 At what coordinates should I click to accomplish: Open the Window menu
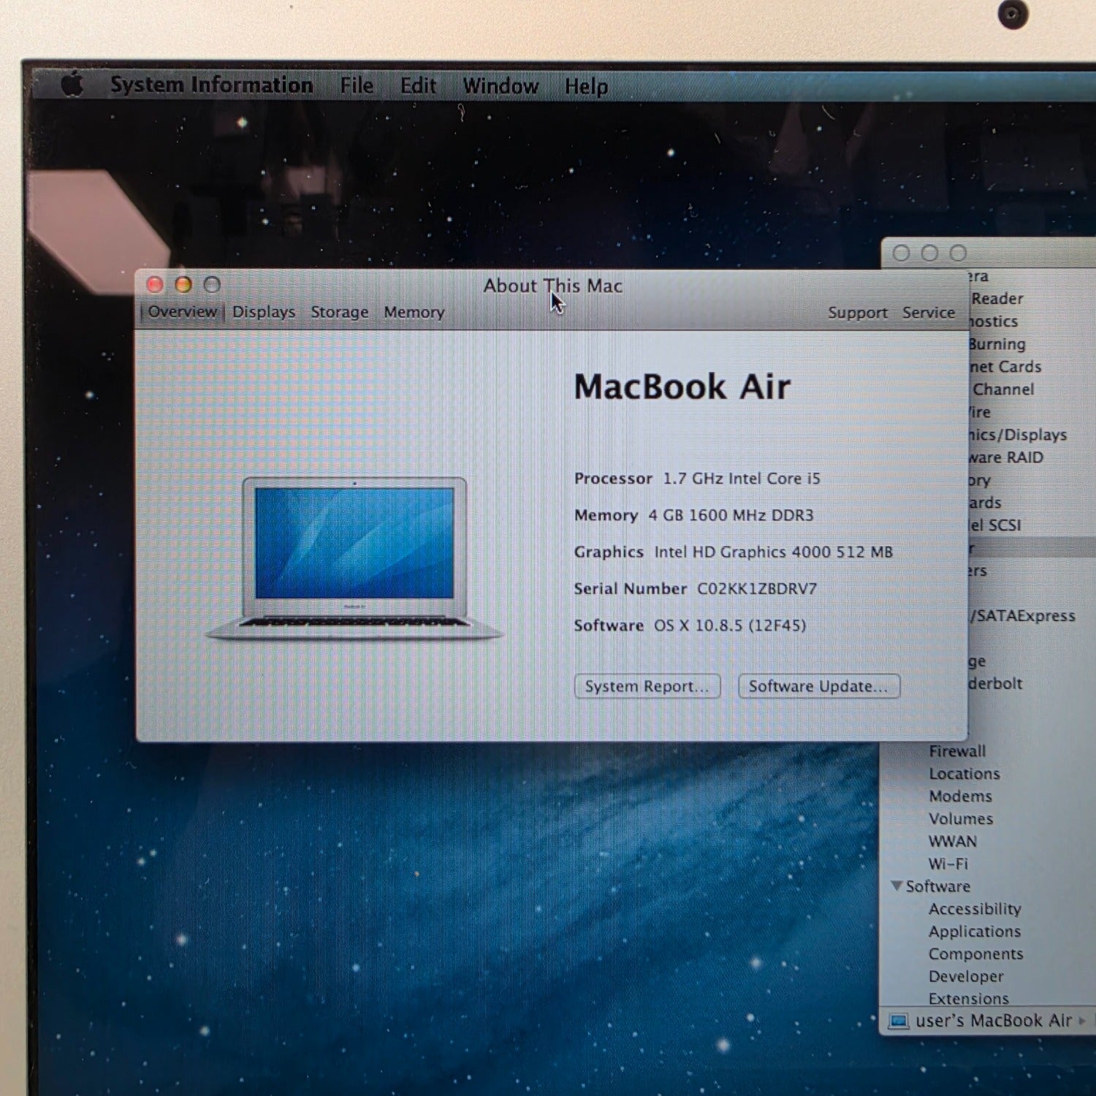[x=501, y=86]
